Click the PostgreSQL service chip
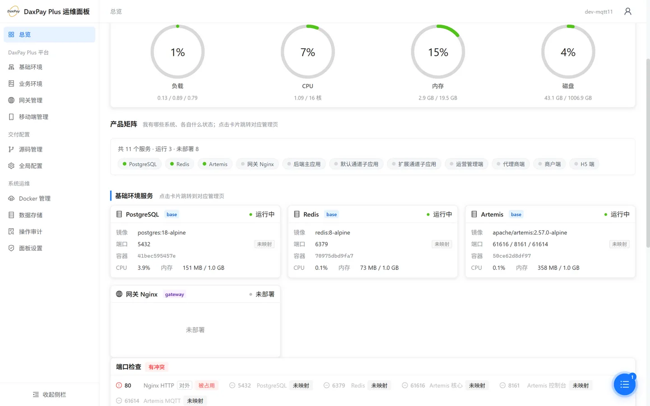Image resolution: width=650 pixels, height=406 pixels. tap(139, 164)
